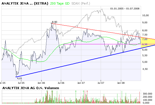
Task: Click the 5,50 price axis label
Action: coord(145,55)
